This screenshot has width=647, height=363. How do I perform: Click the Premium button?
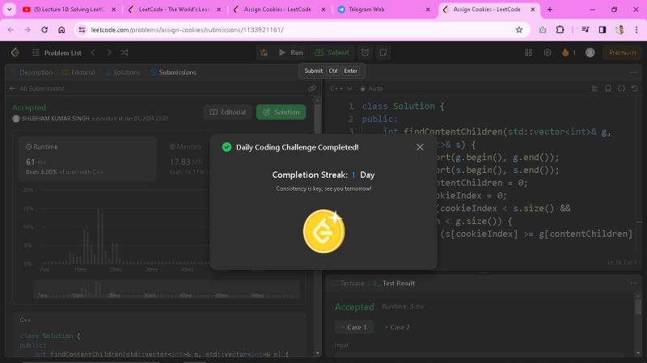click(x=622, y=53)
